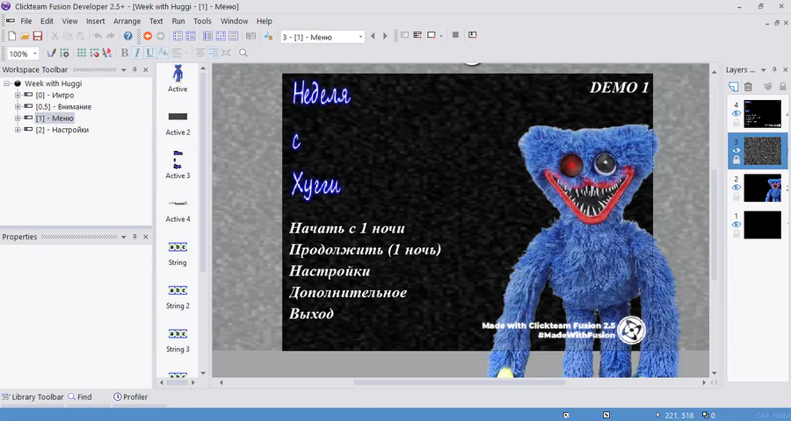The height and width of the screenshot is (421, 791).
Task: Go to previous frame arrow
Action: [x=373, y=36]
